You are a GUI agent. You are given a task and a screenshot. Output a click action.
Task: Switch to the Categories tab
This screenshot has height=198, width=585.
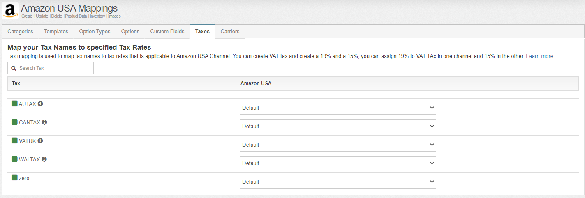(x=21, y=32)
